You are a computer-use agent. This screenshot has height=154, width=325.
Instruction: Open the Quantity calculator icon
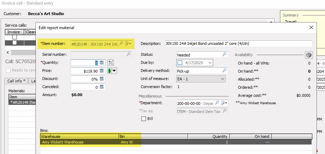point(101,62)
